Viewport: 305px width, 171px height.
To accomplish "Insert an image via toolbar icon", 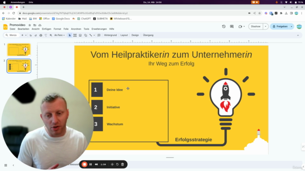I will (x=80, y=35).
